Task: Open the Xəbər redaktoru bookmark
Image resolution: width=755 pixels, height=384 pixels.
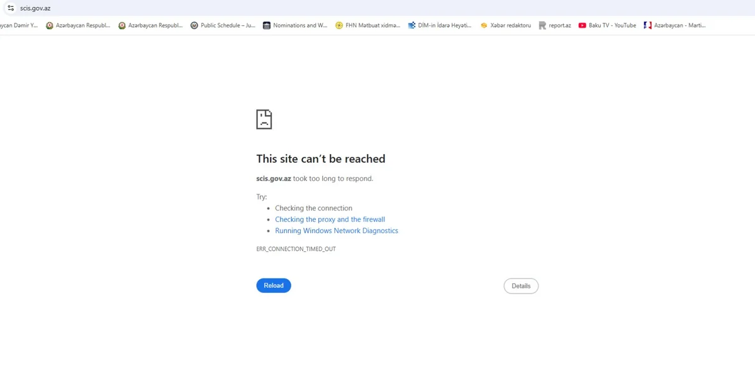Action: pos(505,26)
